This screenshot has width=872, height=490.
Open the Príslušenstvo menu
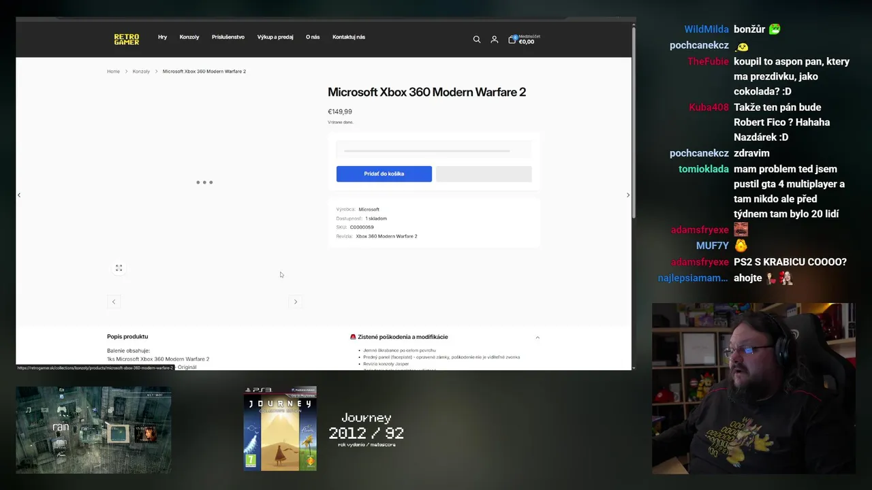coord(228,37)
